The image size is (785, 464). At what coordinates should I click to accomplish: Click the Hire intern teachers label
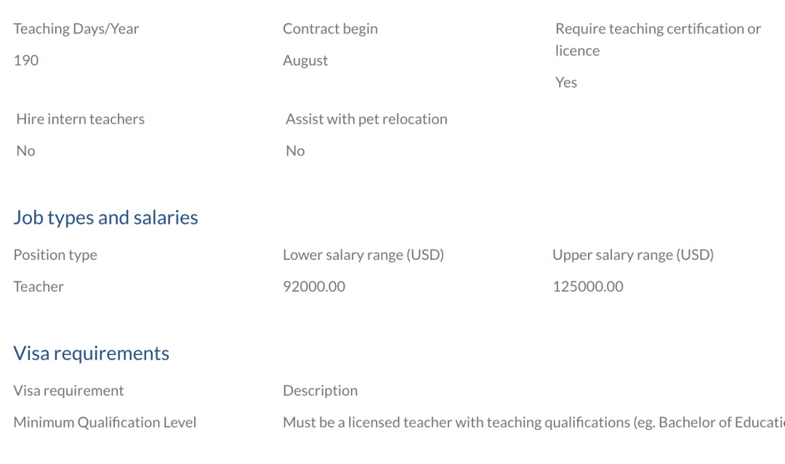pyautogui.click(x=81, y=119)
